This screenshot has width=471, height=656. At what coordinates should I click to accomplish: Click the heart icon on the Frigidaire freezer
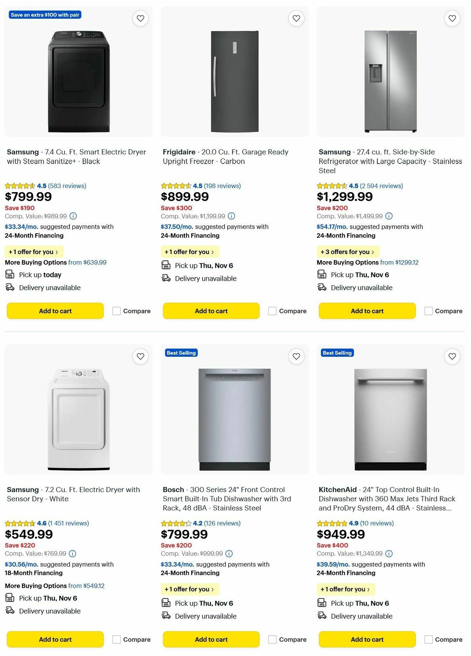(x=296, y=18)
